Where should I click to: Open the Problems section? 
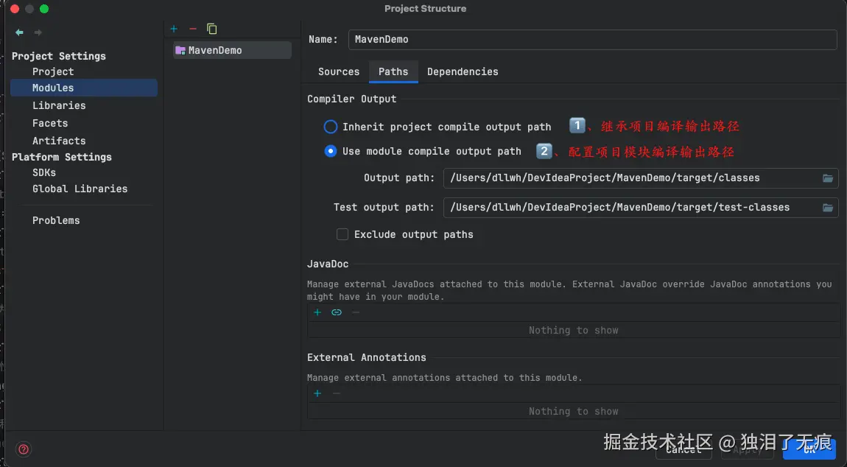(56, 220)
